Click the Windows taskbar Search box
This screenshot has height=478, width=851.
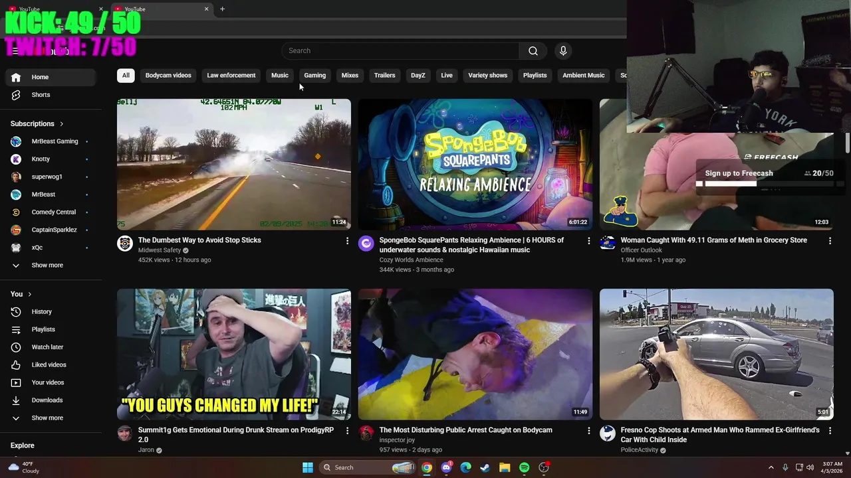(x=366, y=467)
